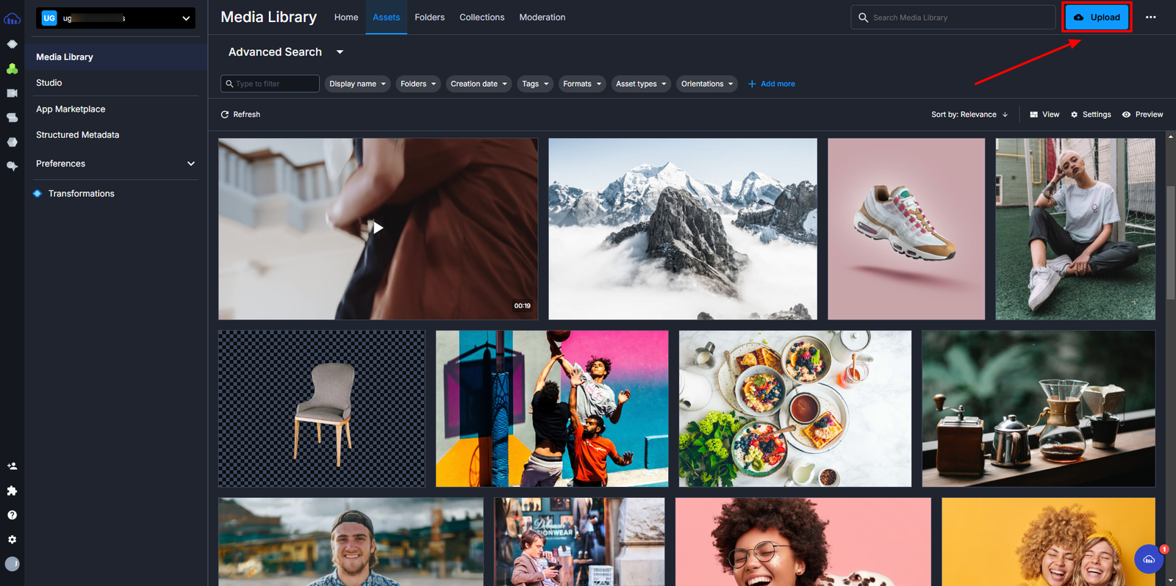The width and height of the screenshot is (1176, 586).
Task: Select the basketball players thumbnail
Action: click(x=552, y=408)
